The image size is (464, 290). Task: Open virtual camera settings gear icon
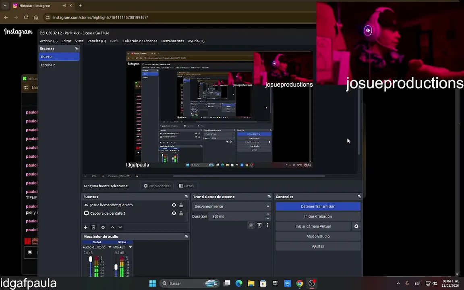356,226
